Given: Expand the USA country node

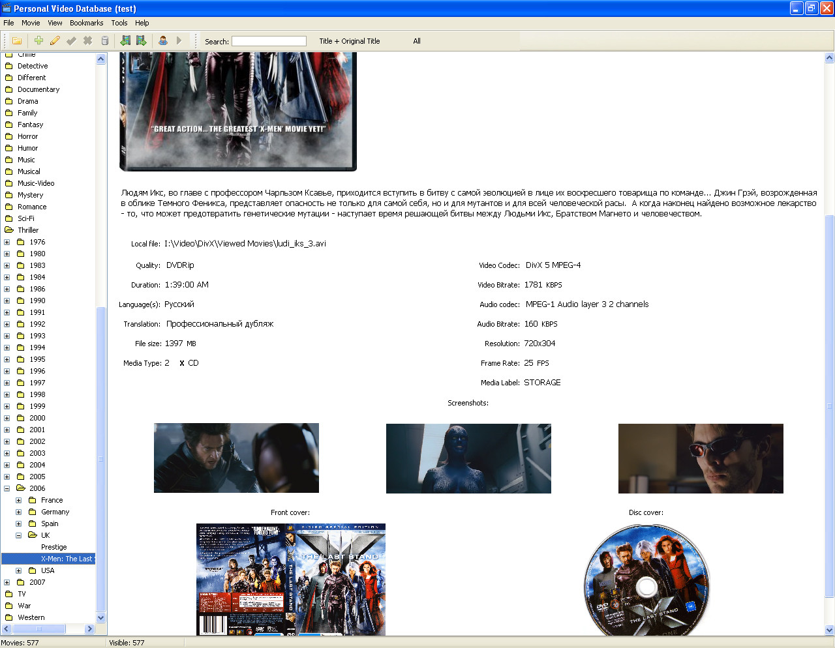Looking at the screenshot, I should [x=19, y=570].
